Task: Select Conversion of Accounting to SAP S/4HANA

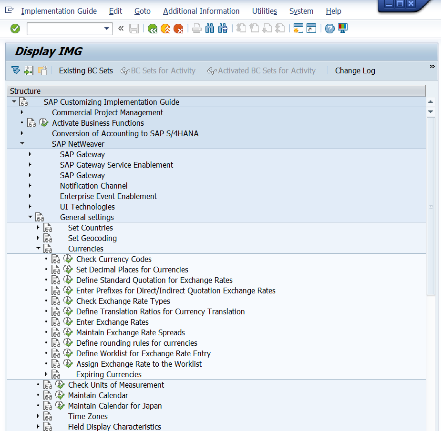Action: (125, 133)
